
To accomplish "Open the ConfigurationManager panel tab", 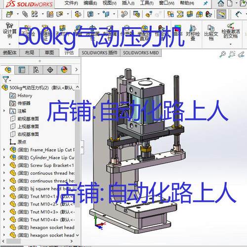I will pyautogui.click(x=36, y=70).
